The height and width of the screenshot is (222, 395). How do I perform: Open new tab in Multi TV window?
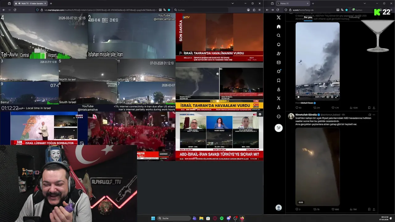tap(51, 3)
